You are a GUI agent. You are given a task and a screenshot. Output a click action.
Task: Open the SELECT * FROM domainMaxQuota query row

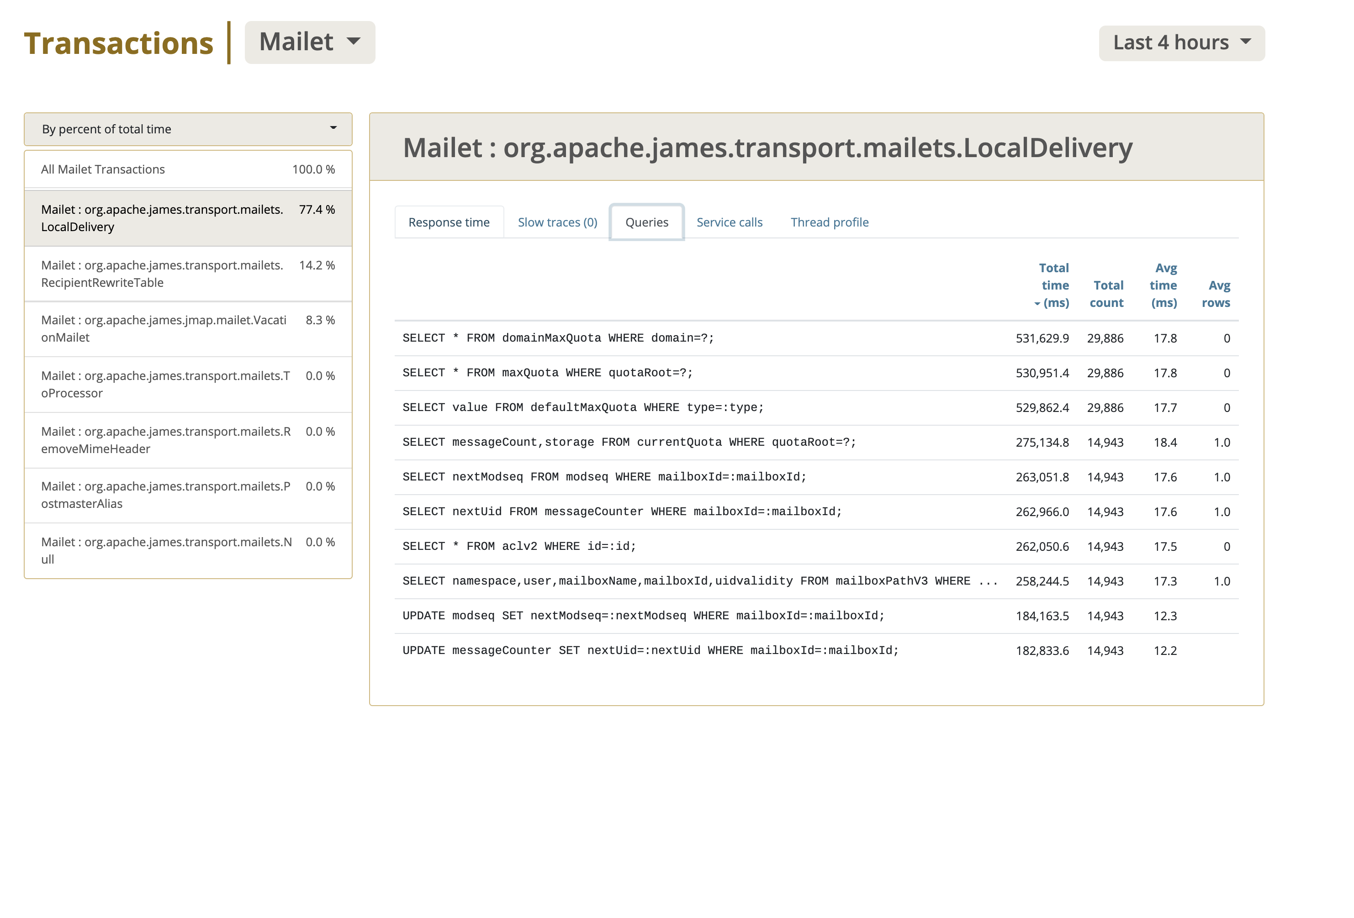(816, 338)
